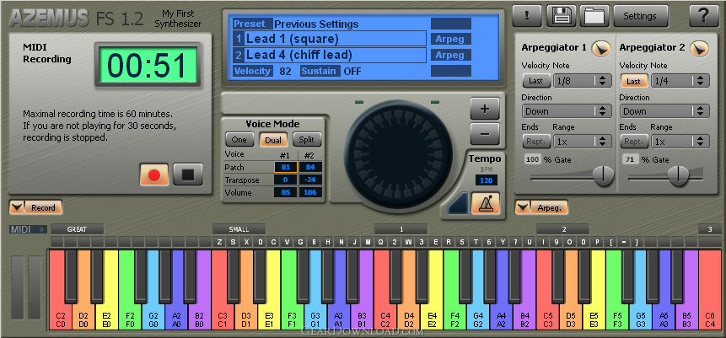726x338 pixels.
Task: Click the Sustain label on display
Action: click(320, 72)
